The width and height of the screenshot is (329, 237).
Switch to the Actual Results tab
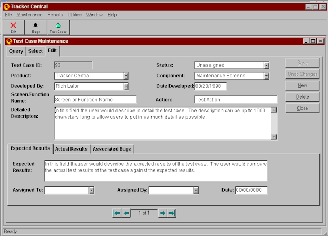pyautogui.click(x=72, y=149)
